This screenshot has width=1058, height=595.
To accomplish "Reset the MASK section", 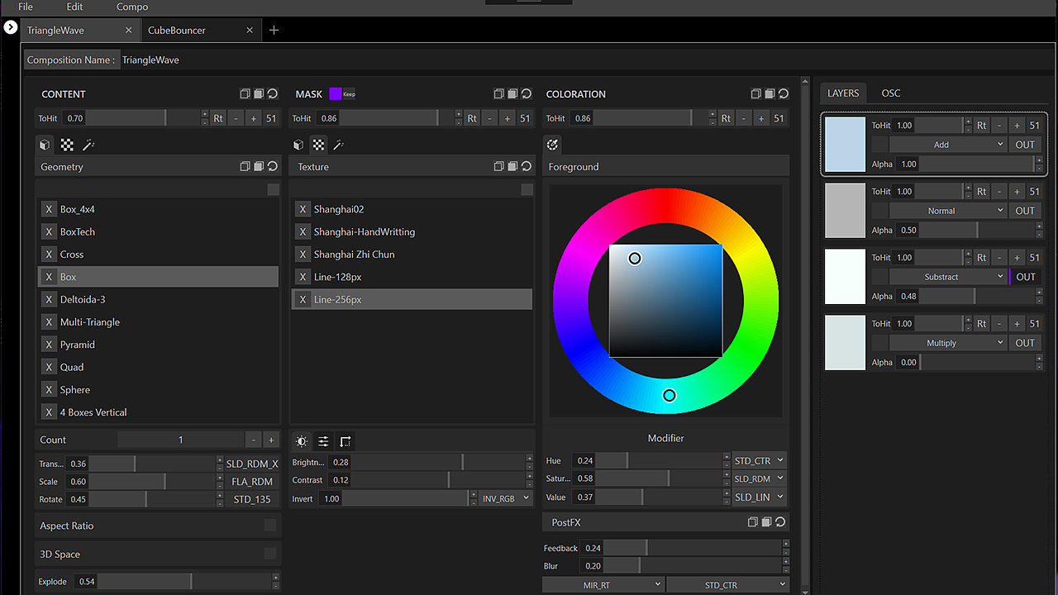I will [x=527, y=94].
